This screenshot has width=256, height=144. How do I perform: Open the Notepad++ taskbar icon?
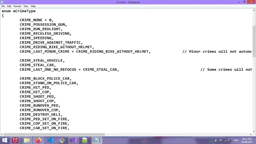[85, 140]
